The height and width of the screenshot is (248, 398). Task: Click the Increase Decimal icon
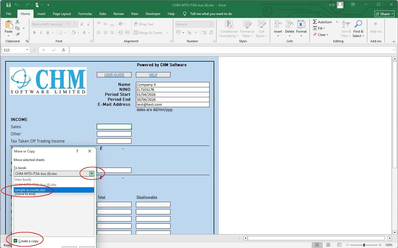click(204, 33)
